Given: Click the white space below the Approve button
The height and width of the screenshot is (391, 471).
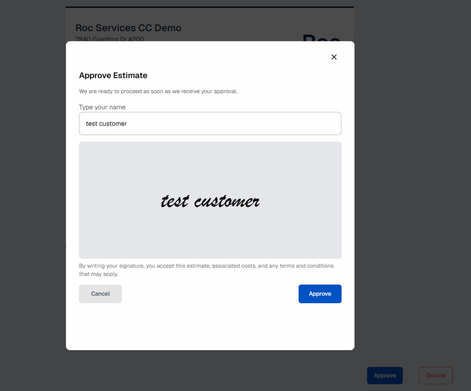Looking at the screenshot, I should pos(210,327).
